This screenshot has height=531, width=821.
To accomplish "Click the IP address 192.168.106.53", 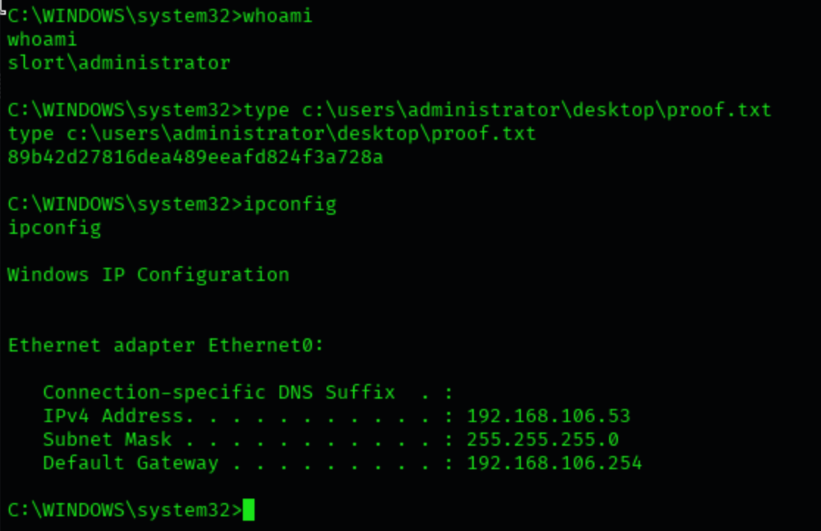I will pos(548,416).
